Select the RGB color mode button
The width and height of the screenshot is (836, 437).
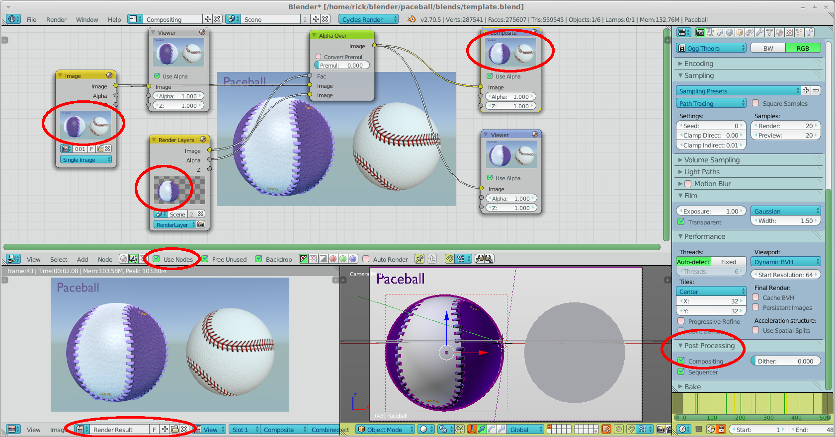803,48
